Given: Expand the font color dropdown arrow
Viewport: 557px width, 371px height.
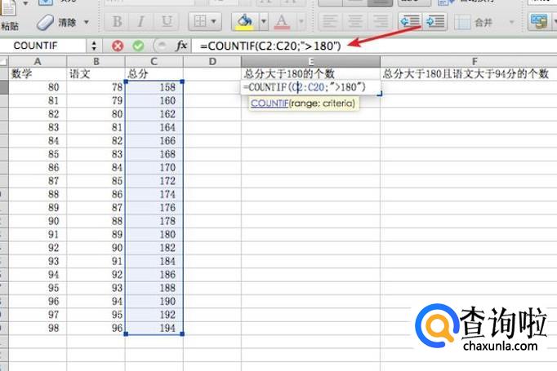Looking at the screenshot, I should pos(300,20).
